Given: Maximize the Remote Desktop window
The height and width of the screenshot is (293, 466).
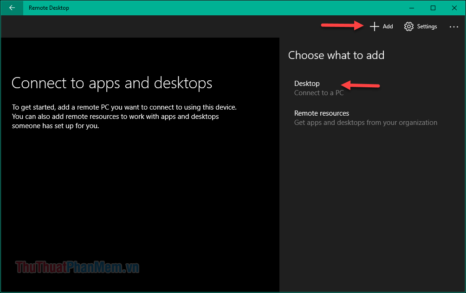Looking at the screenshot, I should pyautogui.click(x=433, y=8).
